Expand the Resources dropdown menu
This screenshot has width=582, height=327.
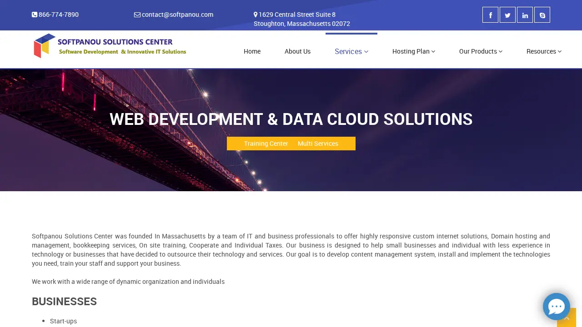coord(544,51)
